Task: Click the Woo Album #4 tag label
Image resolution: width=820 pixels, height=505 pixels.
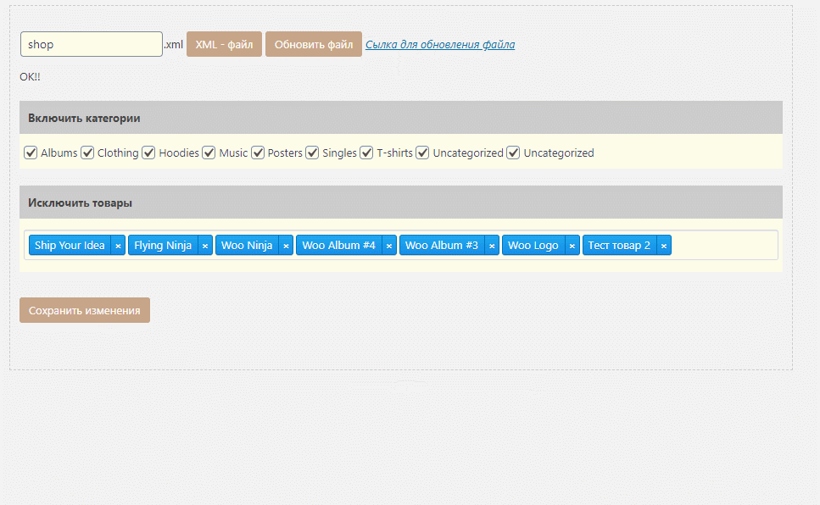Action: click(x=339, y=245)
